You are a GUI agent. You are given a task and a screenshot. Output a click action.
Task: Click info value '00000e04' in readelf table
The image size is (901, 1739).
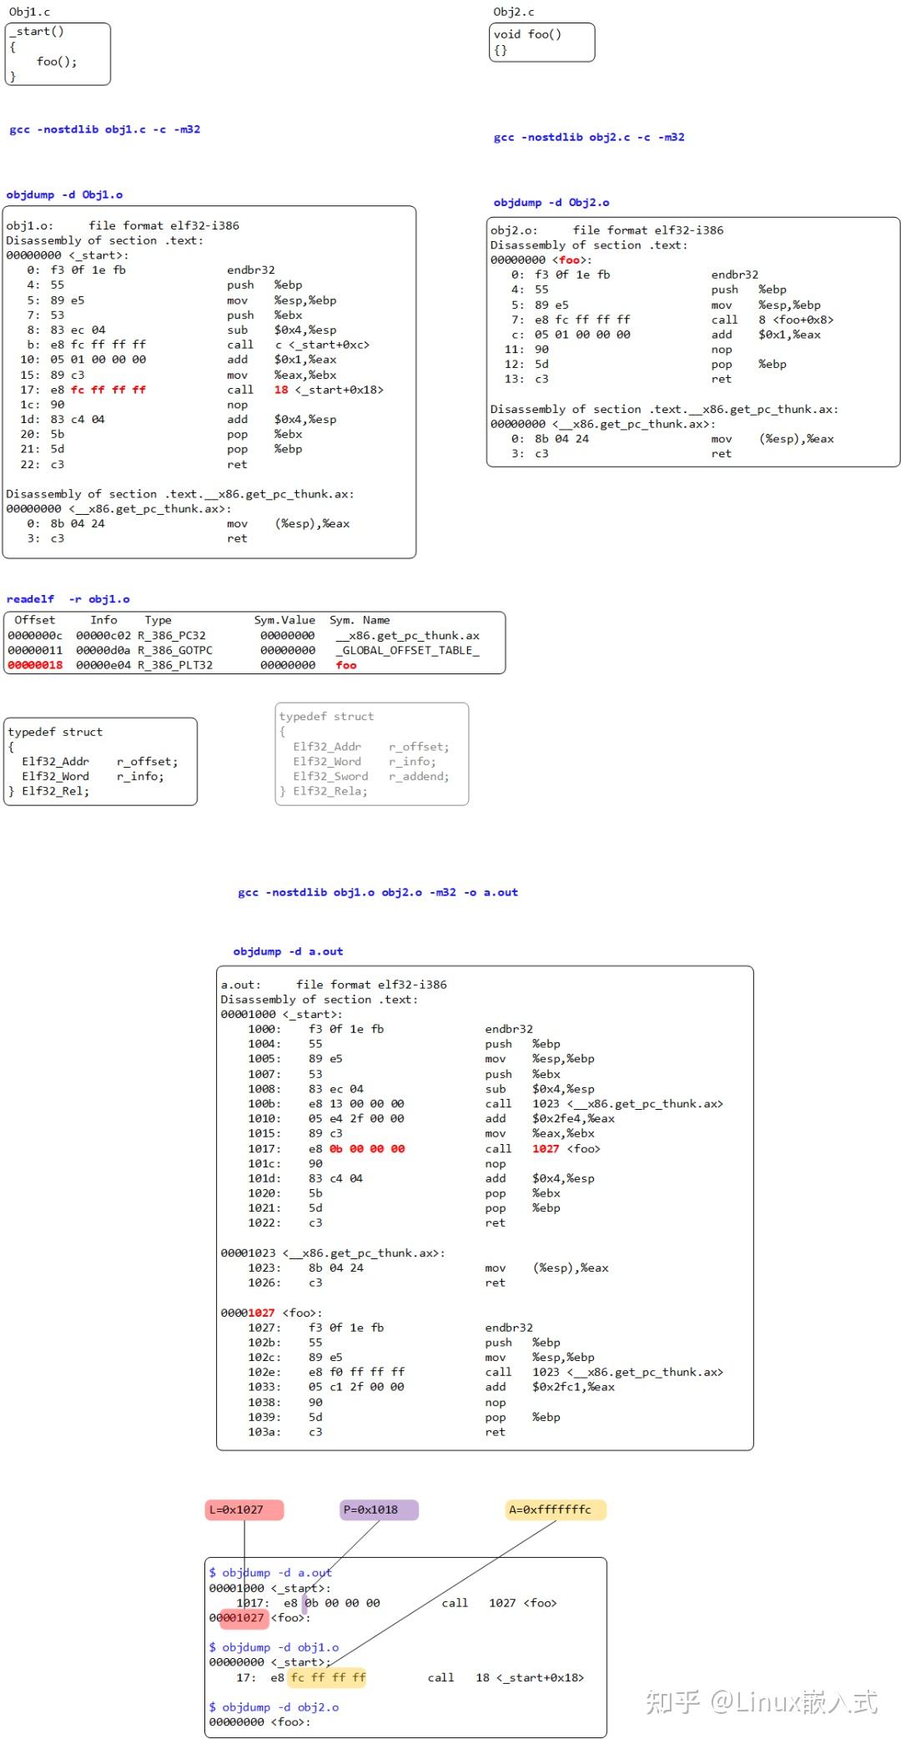[x=103, y=665]
